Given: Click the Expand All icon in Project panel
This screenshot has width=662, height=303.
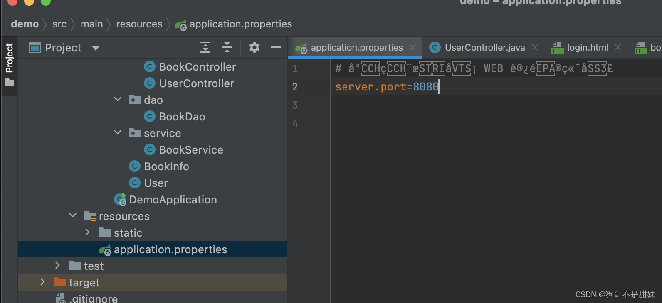Looking at the screenshot, I should (205, 48).
